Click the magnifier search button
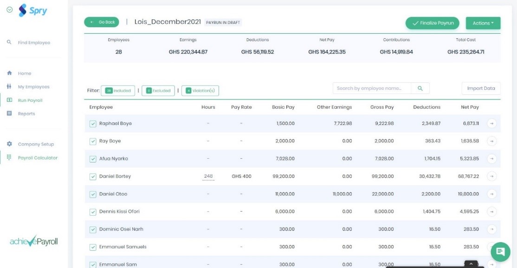This screenshot has height=268, width=517. (x=420, y=88)
